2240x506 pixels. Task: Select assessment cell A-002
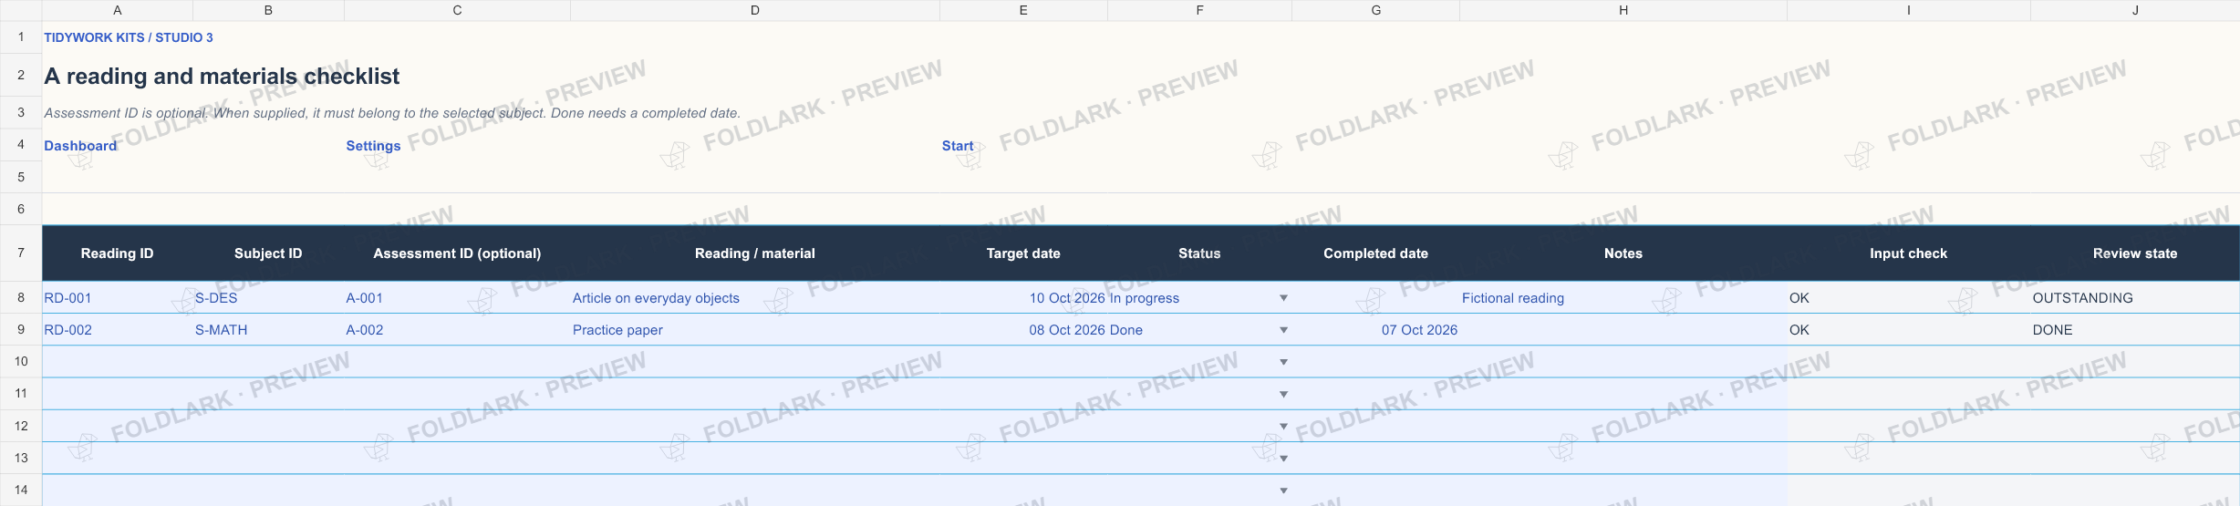pos(457,330)
